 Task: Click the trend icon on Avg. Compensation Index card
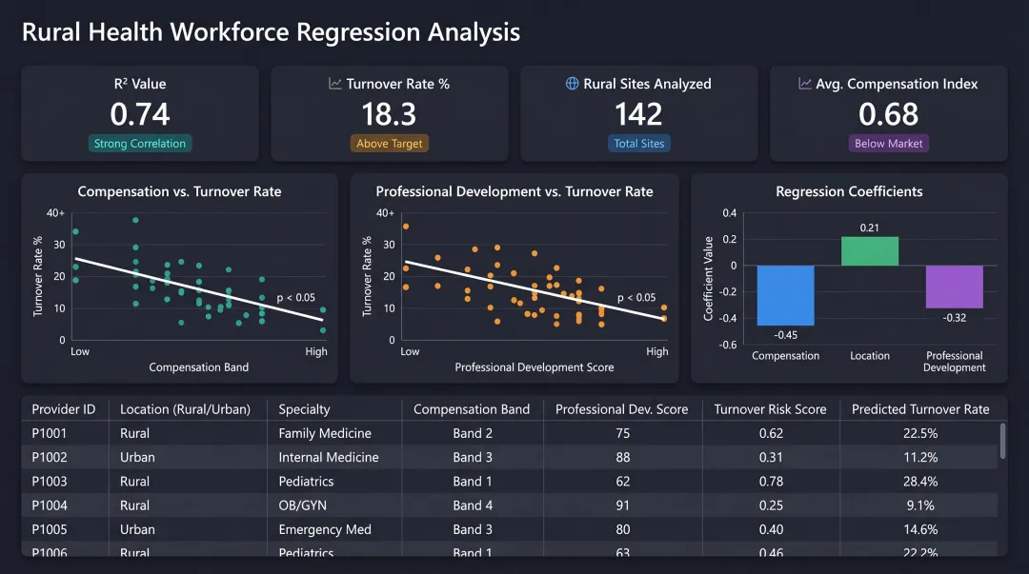[805, 84]
